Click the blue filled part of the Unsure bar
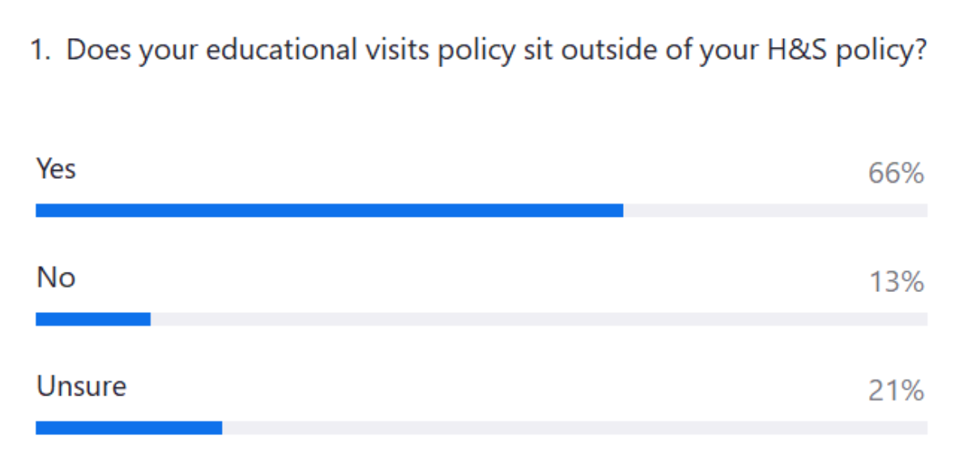 pyautogui.click(x=129, y=428)
